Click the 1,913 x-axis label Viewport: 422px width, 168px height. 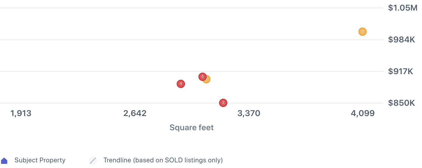(21, 113)
